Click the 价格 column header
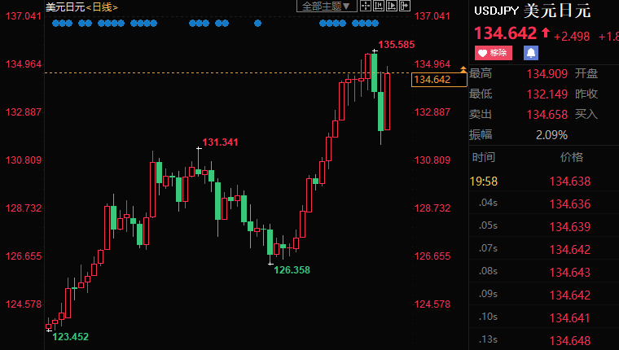The image size is (619, 350). [571, 157]
